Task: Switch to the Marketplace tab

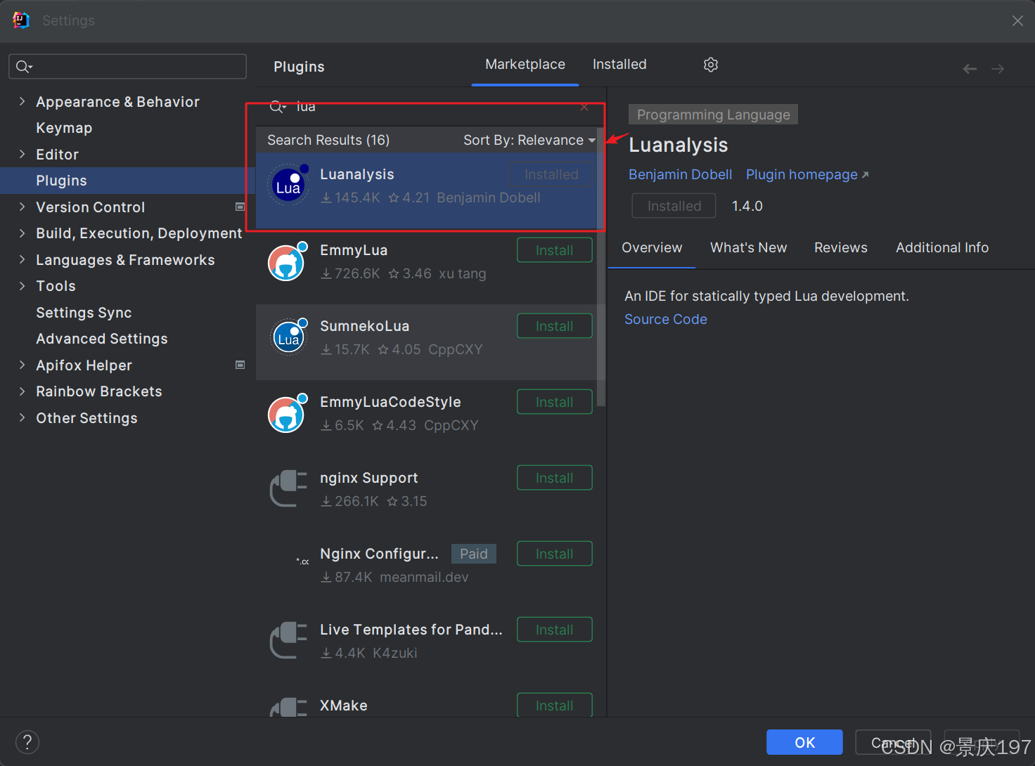Action: pyautogui.click(x=525, y=65)
